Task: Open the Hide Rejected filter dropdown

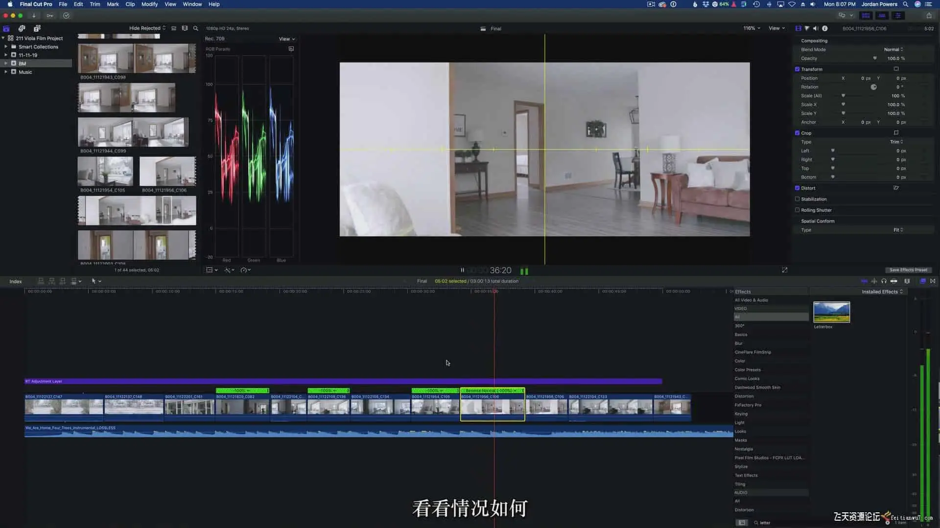Action: tap(147, 28)
